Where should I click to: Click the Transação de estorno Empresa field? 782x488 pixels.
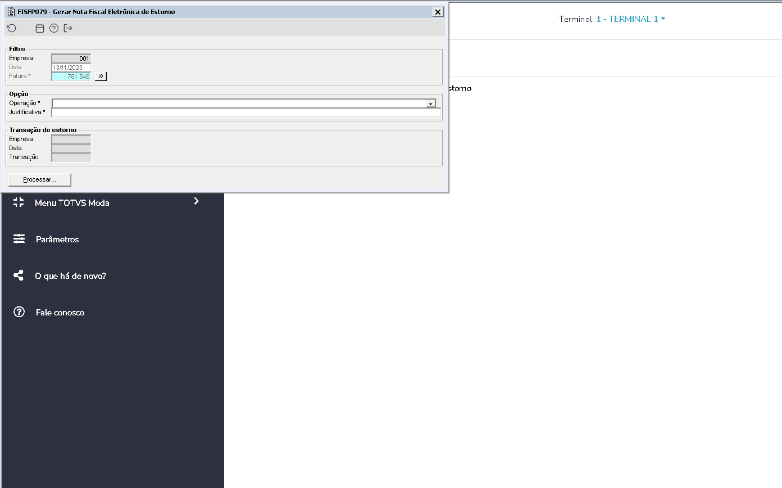71,139
